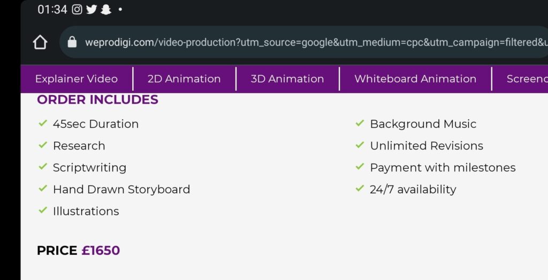Tap the 01:34 status bar clock
The height and width of the screenshot is (280, 548).
tap(52, 10)
